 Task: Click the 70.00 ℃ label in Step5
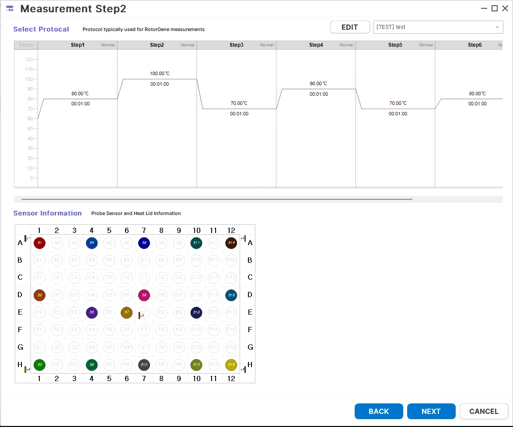coord(398,103)
